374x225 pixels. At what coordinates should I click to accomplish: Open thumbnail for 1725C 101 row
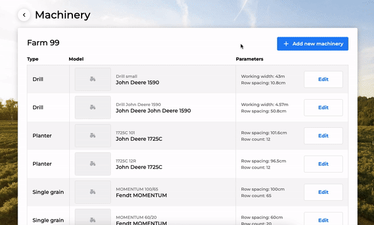click(93, 135)
